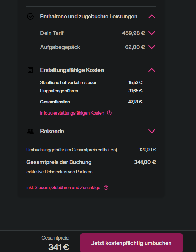This screenshot has width=196, height=252.
Task: Click the Gesamtpreis 341 € amount at bottom
Action: click(x=59, y=247)
